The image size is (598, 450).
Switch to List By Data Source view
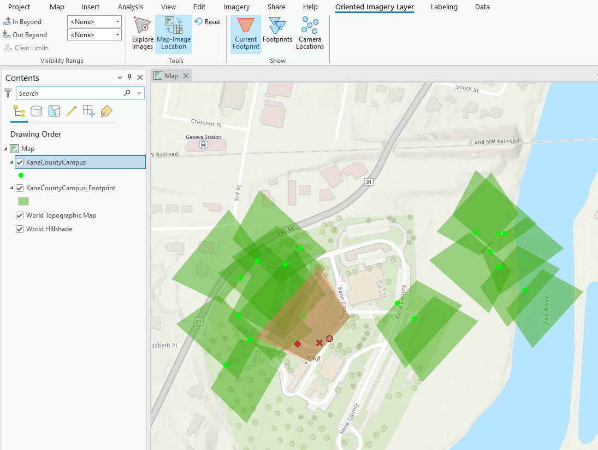(36, 111)
